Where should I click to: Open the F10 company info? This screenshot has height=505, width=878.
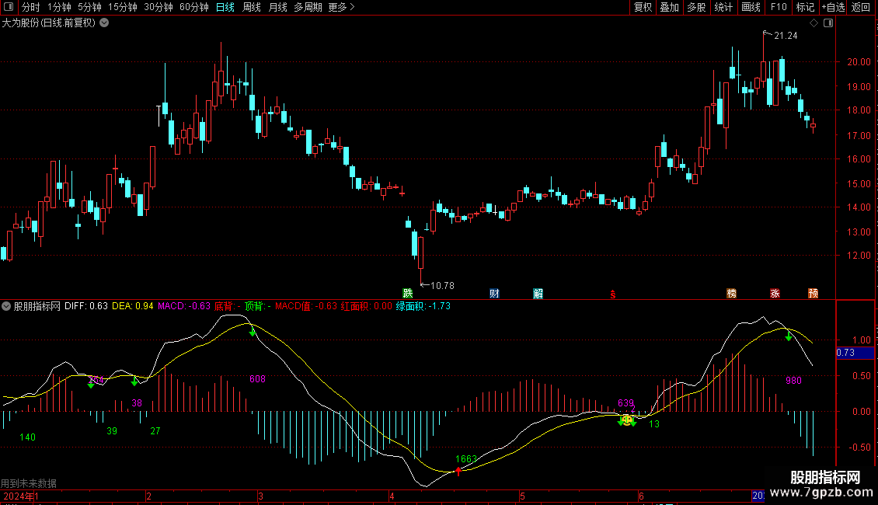[779, 7]
